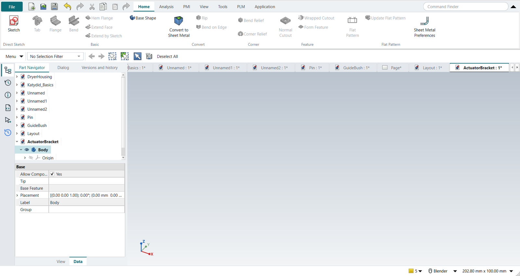Click the Undo arrow icon

pyautogui.click(x=67, y=6)
